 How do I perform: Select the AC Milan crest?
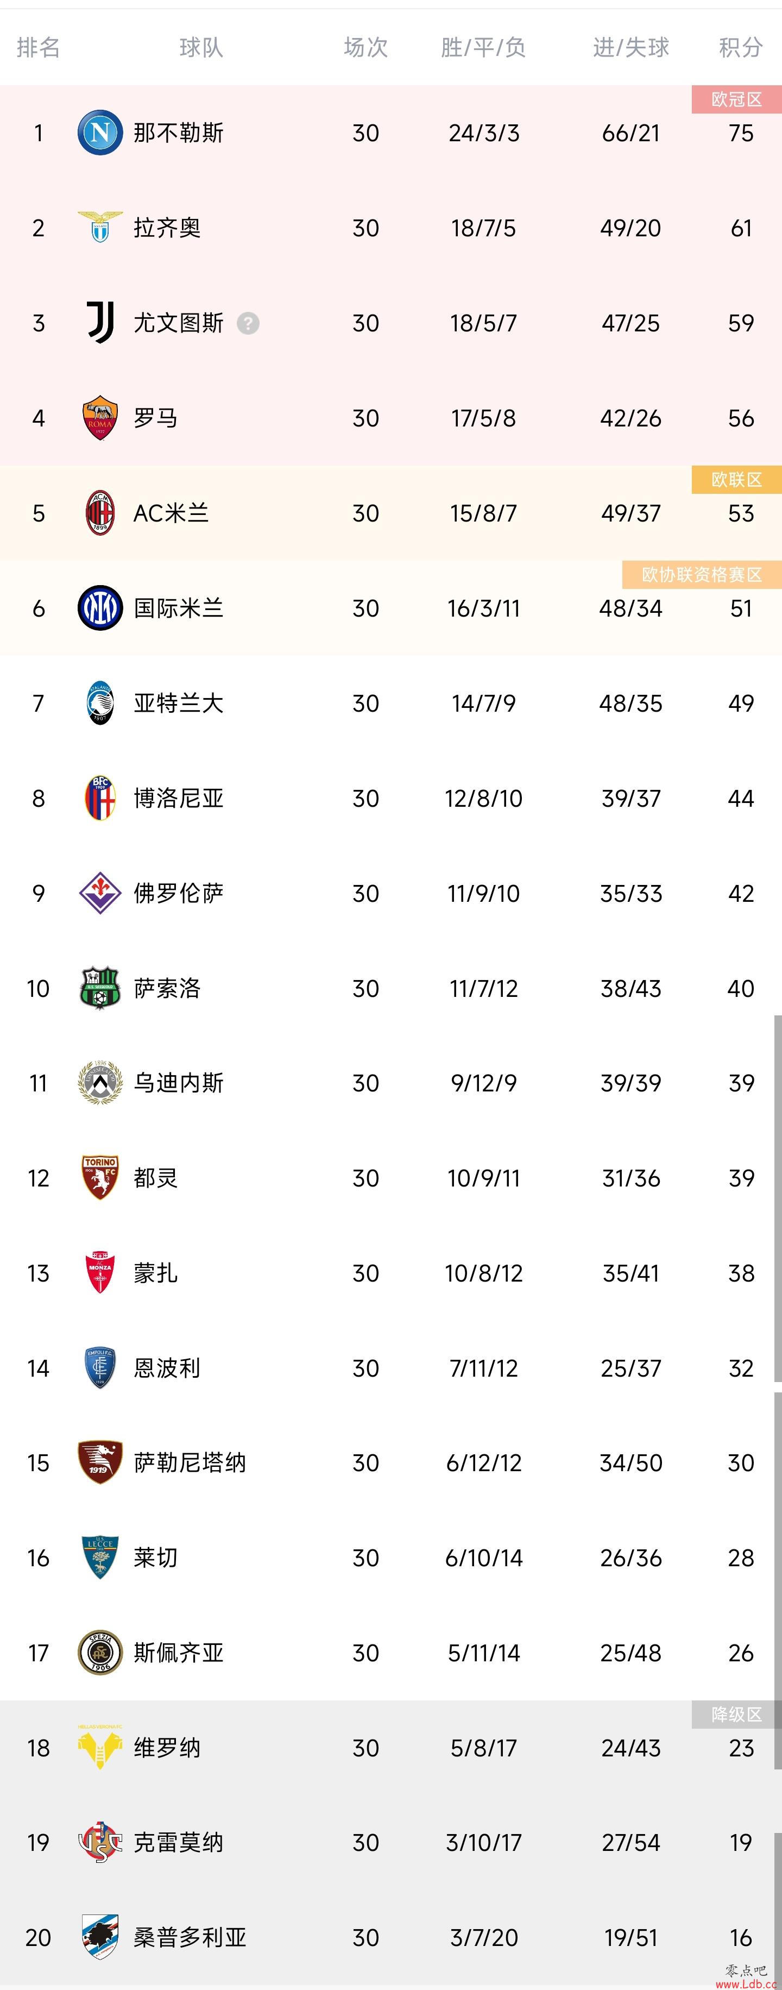tap(100, 512)
